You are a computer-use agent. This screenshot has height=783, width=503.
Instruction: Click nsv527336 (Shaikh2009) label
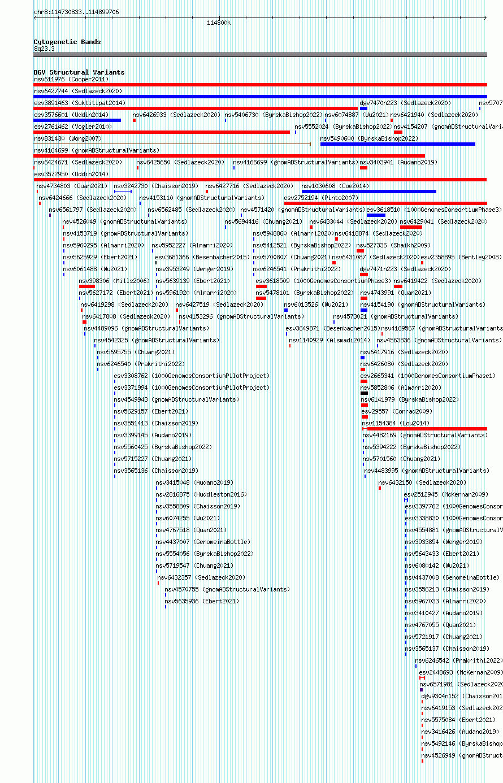point(394,245)
